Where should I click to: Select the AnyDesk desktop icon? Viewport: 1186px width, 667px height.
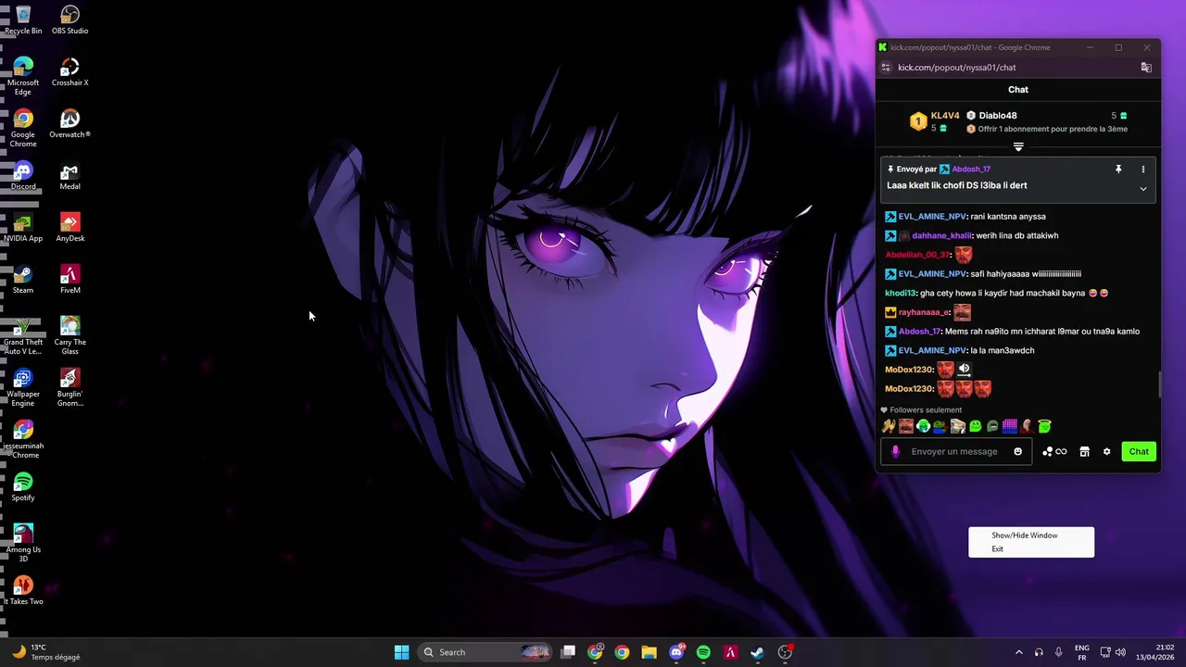69,227
